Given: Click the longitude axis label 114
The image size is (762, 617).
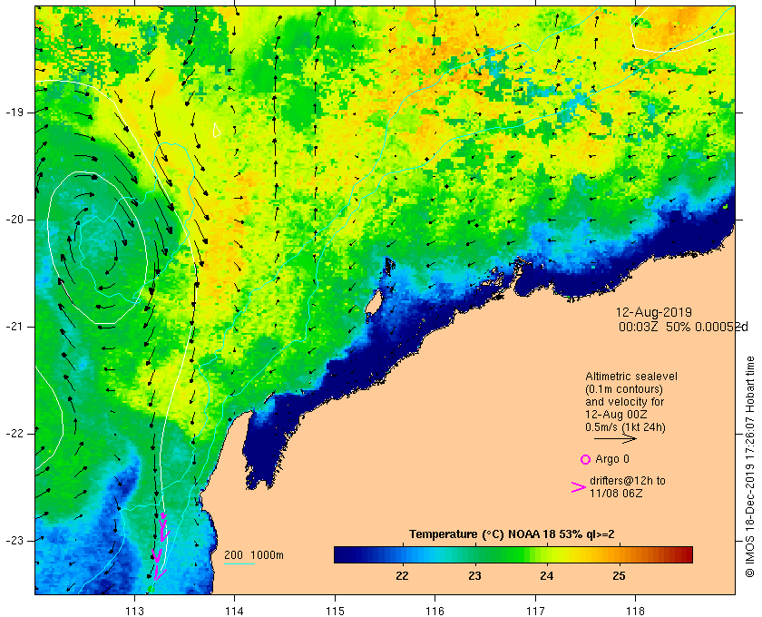Looking at the screenshot, I should [235, 611].
